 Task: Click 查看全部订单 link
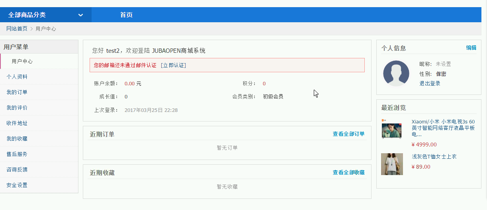coord(348,134)
